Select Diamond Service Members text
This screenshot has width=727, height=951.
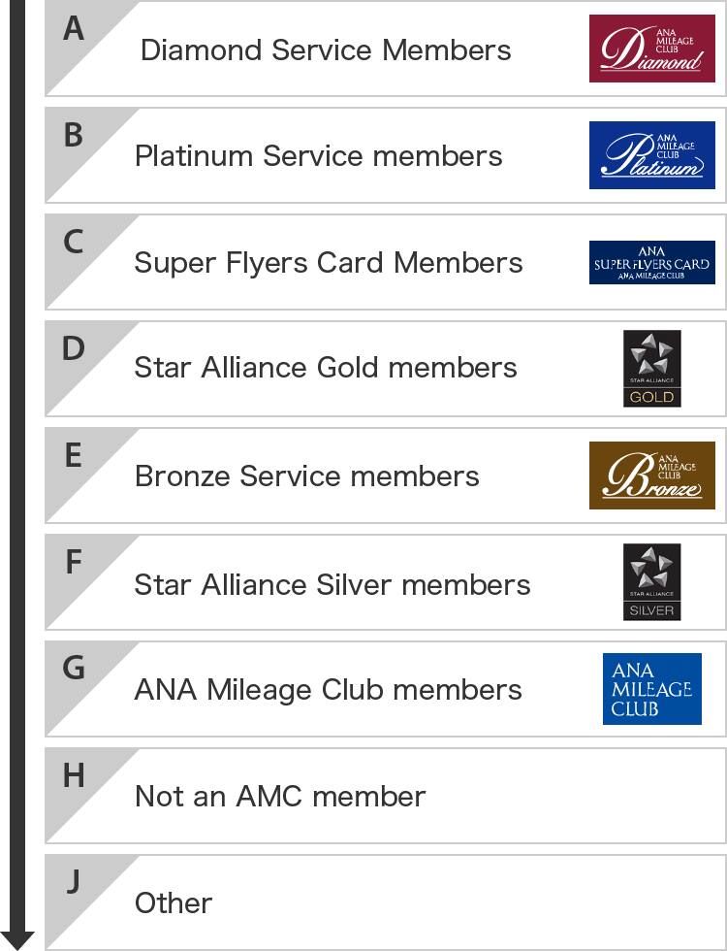326,50
